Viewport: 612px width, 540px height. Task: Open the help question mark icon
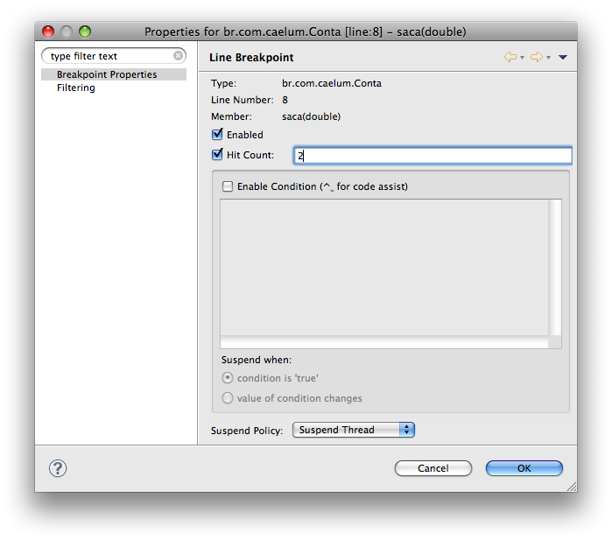pos(58,468)
